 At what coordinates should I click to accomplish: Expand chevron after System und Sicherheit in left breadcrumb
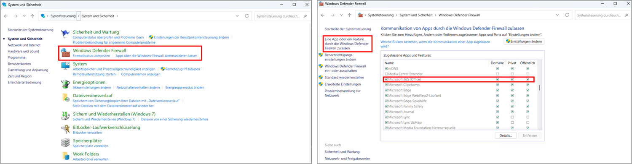pos(117,16)
